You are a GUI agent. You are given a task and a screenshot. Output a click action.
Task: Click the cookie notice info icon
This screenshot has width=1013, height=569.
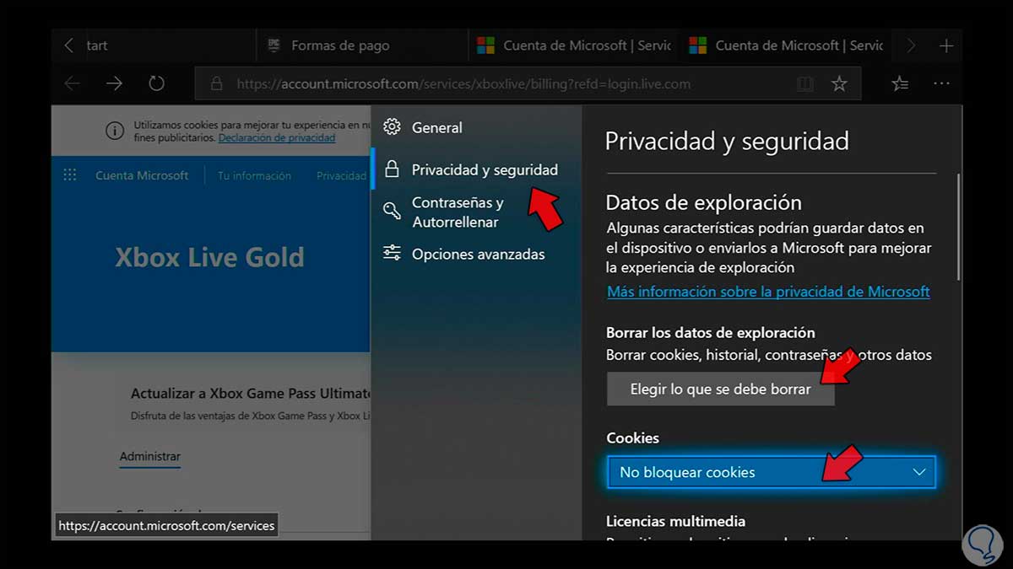click(114, 131)
